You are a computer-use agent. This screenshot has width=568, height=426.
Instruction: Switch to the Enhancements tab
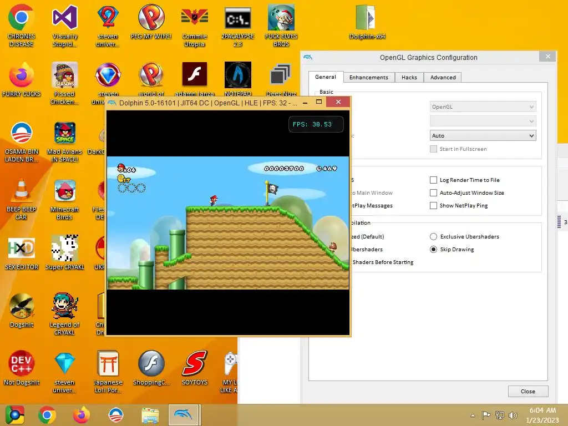tap(368, 78)
